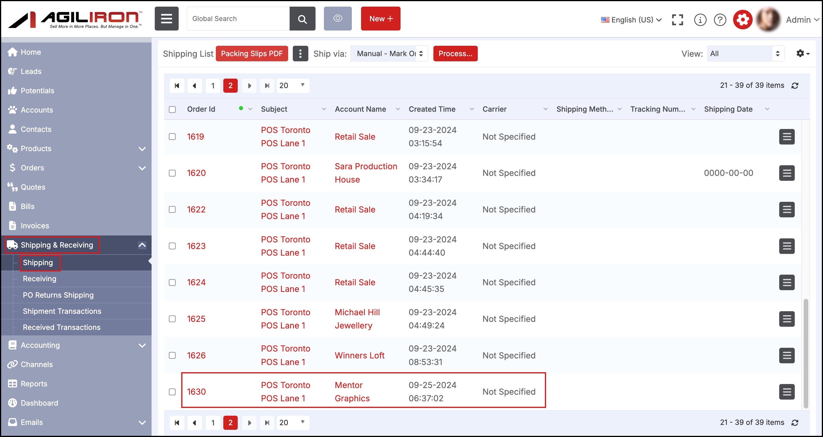Toggle the select-all header checkbox
Image resolution: width=823 pixels, height=437 pixels.
[172, 109]
